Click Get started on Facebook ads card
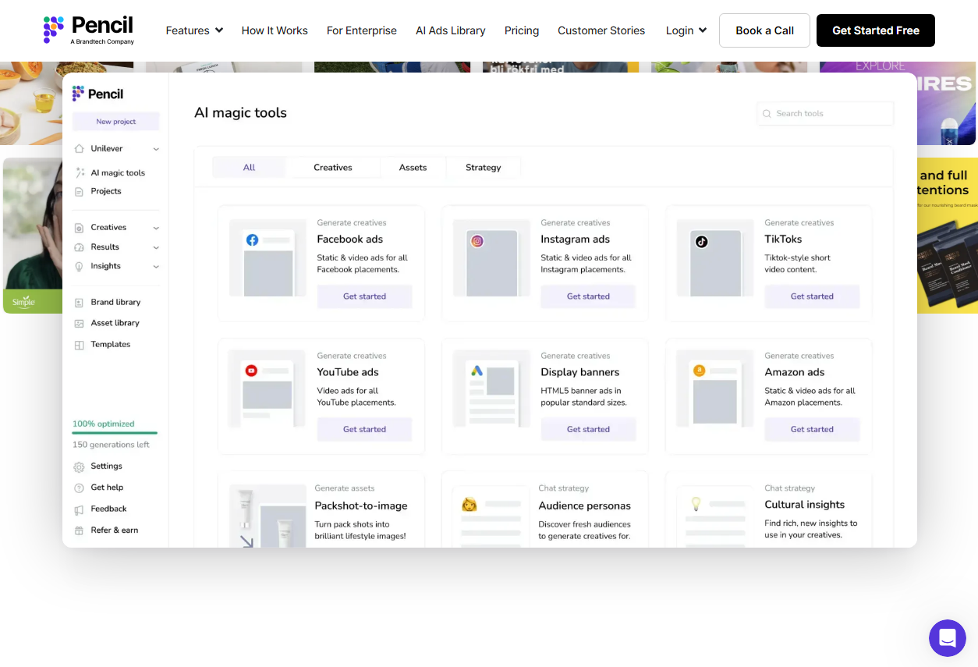The width and height of the screenshot is (978, 667). (x=364, y=296)
